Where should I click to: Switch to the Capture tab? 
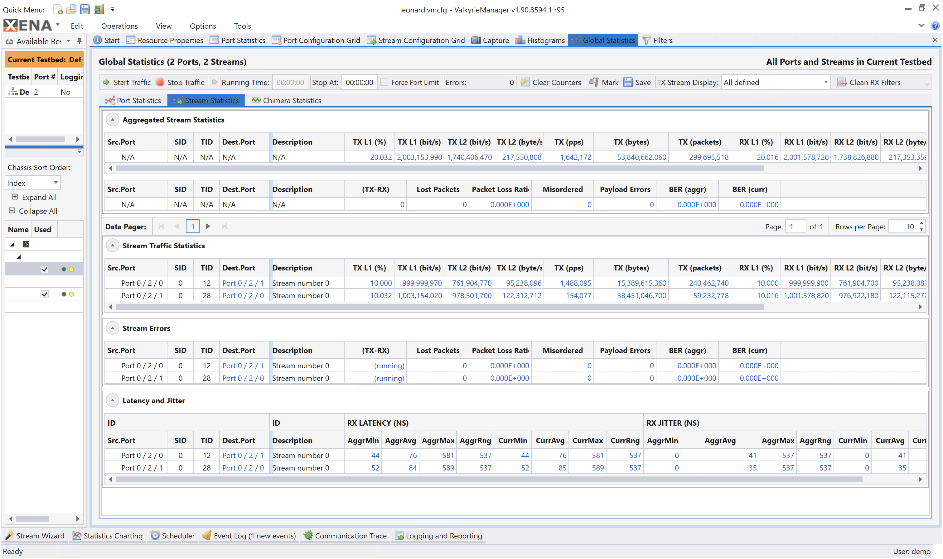490,40
